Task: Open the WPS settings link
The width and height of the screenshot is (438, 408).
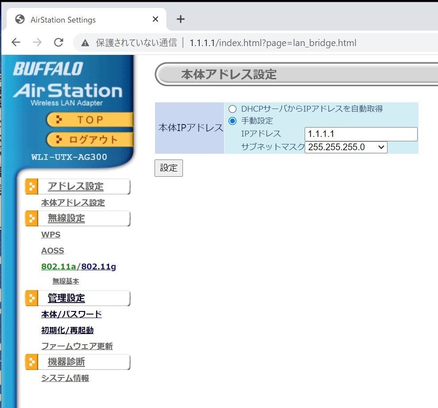Action: [x=51, y=234]
